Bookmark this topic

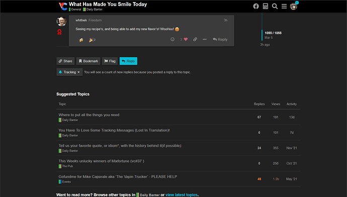(x=89, y=61)
